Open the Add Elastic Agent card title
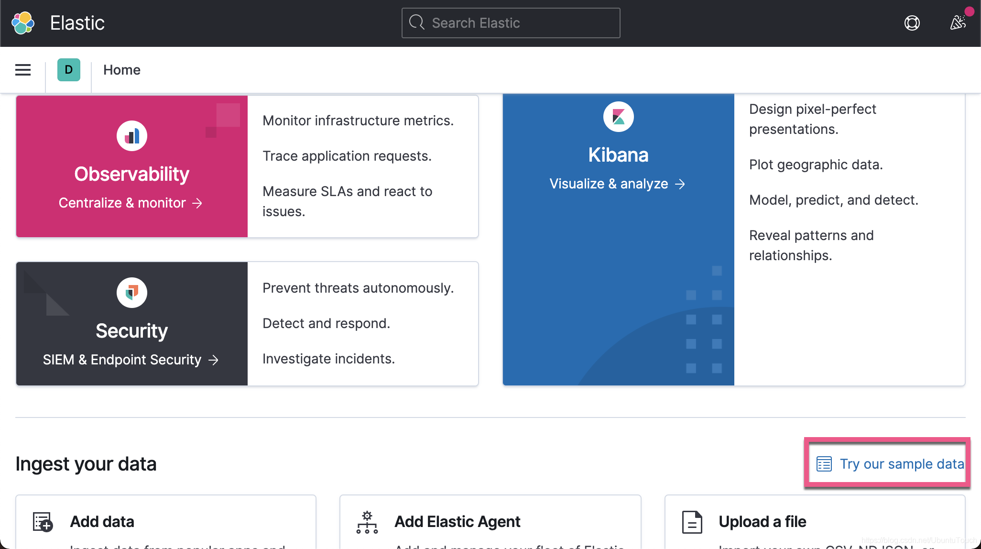This screenshot has height=549, width=981. [x=457, y=522]
